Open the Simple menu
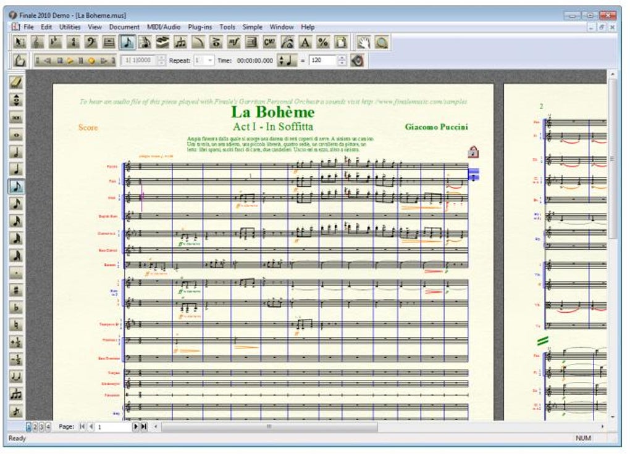This screenshot has height=454, width=630. 253,27
